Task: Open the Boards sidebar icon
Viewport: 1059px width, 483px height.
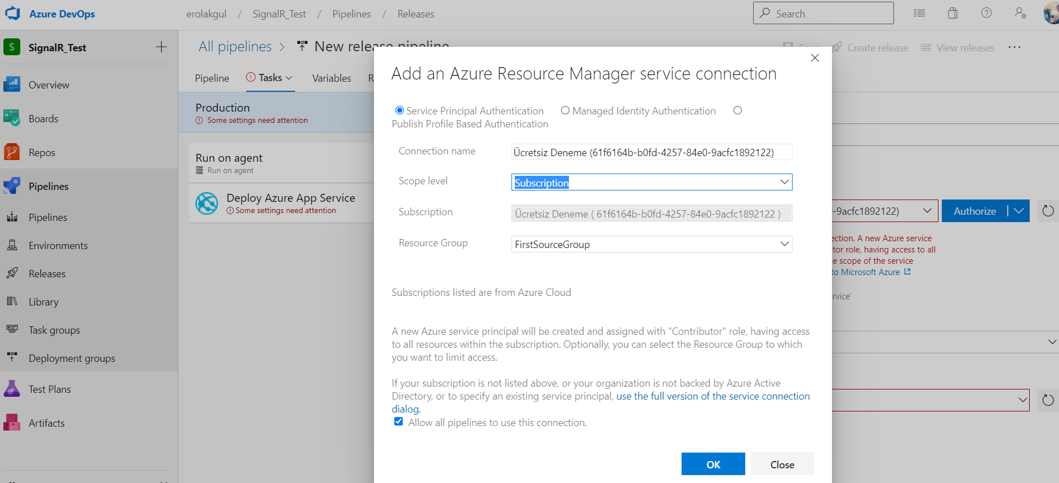Action: click(12, 118)
